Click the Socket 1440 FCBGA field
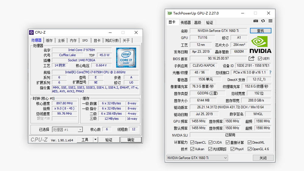 [81, 60]
